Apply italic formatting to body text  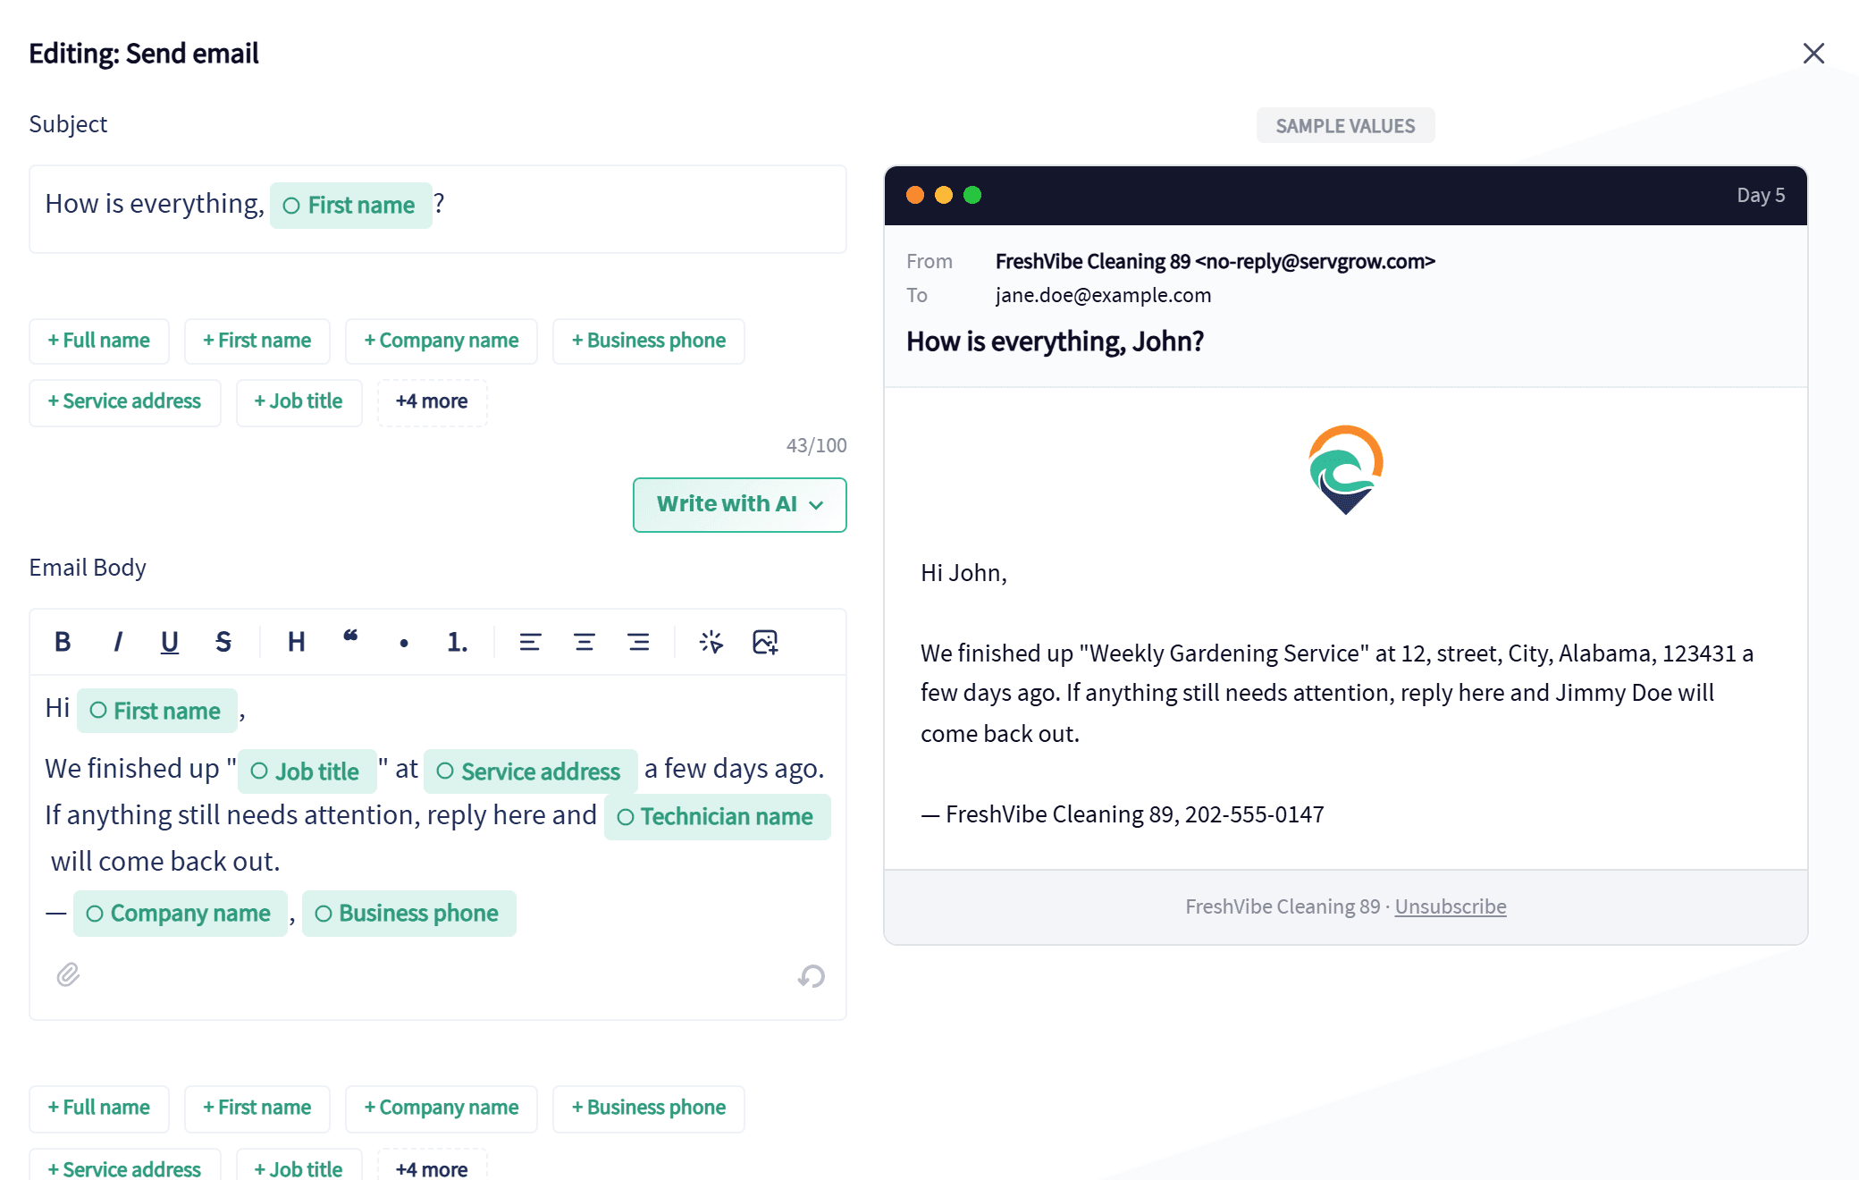(117, 642)
